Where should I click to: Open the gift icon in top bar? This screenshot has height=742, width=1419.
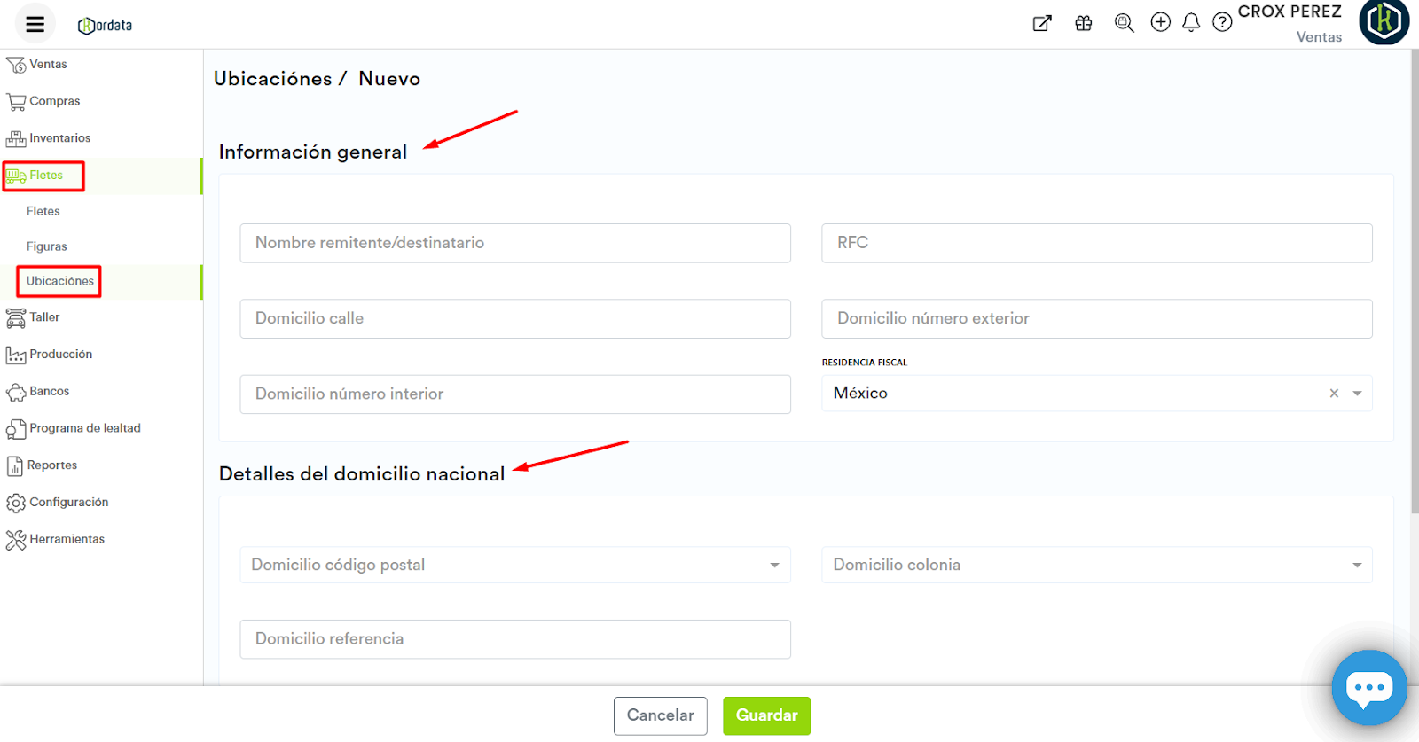coord(1083,23)
